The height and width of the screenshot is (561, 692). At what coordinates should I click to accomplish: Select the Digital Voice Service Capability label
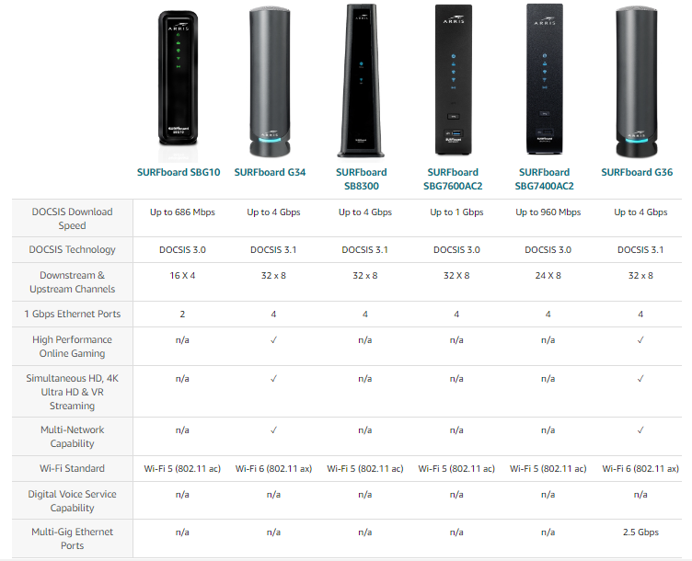click(72, 500)
